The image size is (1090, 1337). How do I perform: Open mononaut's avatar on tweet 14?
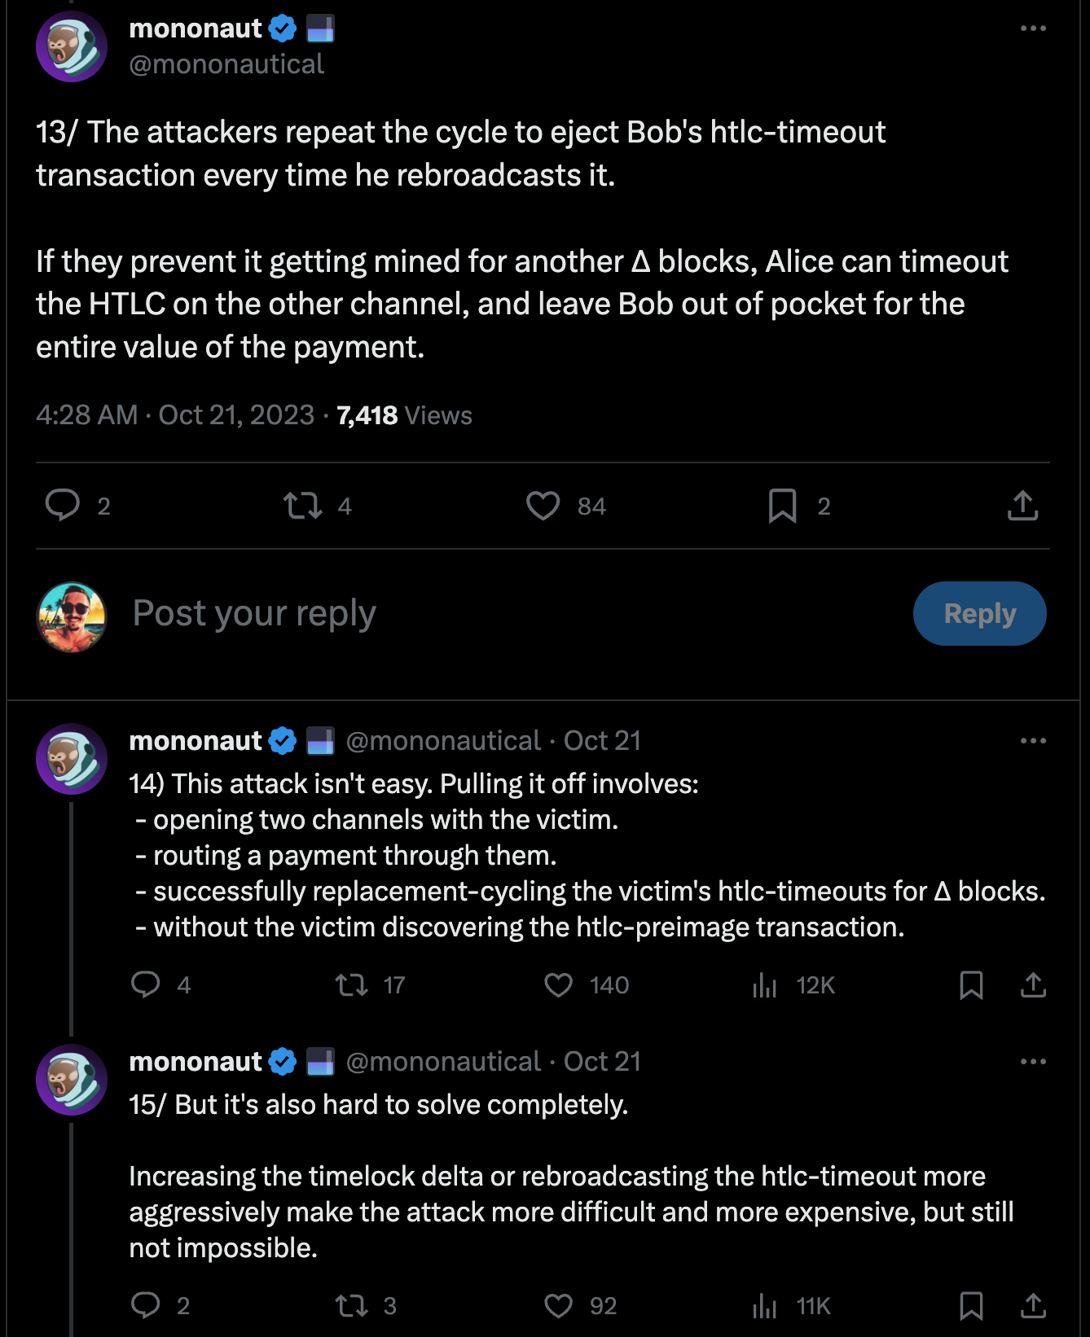pyautogui.click(x=72, y=759)
